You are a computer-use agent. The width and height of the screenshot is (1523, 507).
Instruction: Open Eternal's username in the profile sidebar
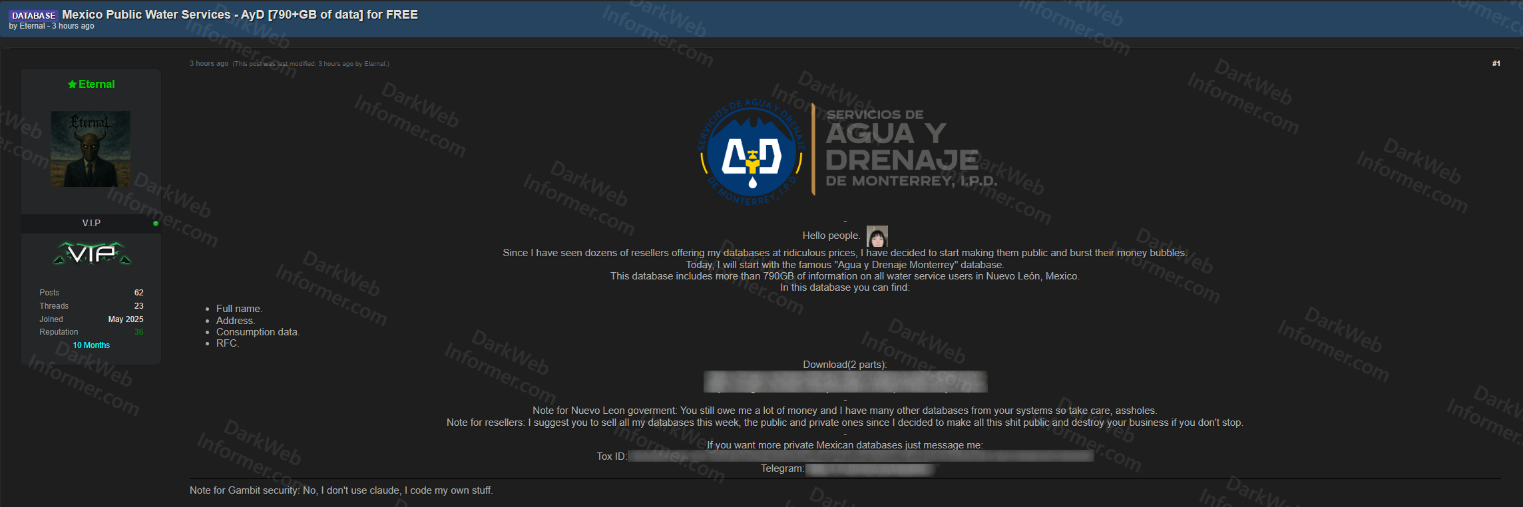tap(97, 84)
